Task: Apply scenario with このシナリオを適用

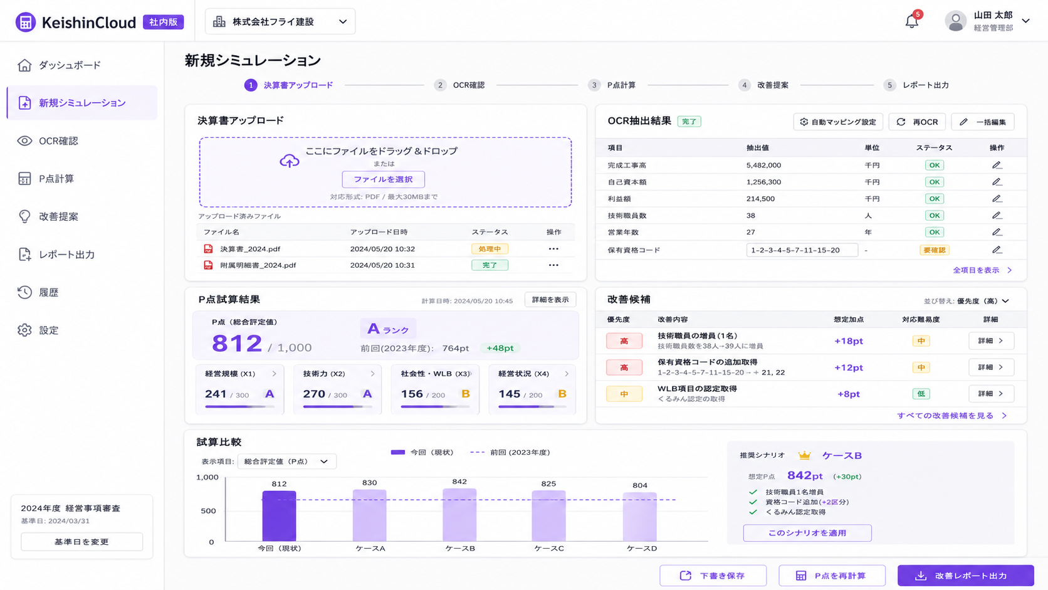Action: coord(807,533)
